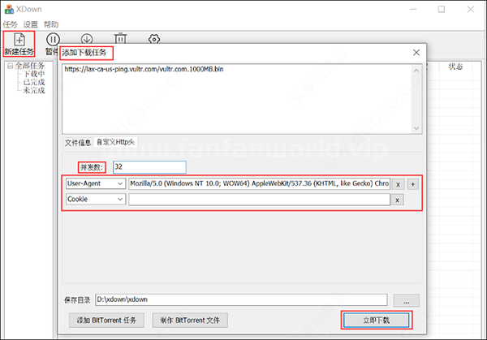
Task: Remove the User-Agent header with x
Action: pos(398,184)
